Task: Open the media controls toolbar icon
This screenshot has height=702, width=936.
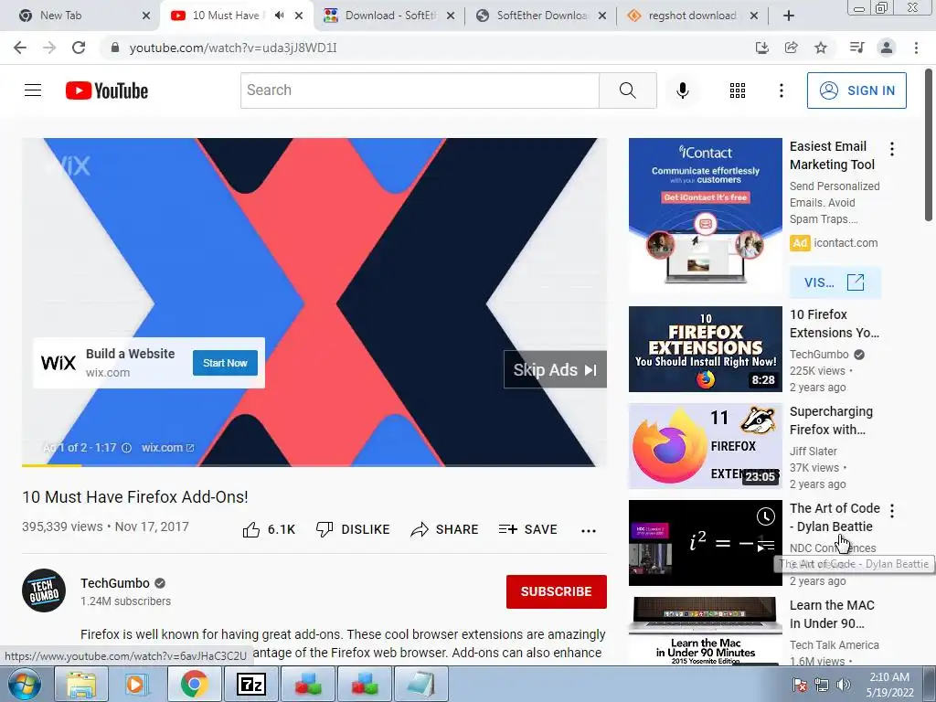Action: [x=856, y=48]
